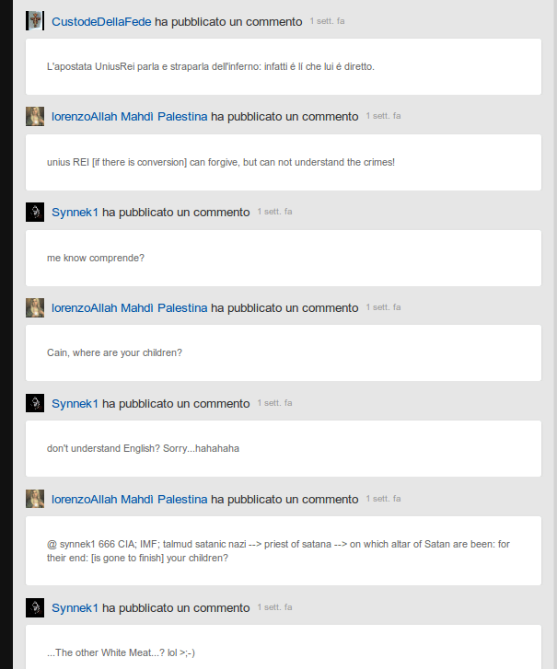Open lorenzoAllah's username link above the '@ synnek1 666' comment

point(129,500)
